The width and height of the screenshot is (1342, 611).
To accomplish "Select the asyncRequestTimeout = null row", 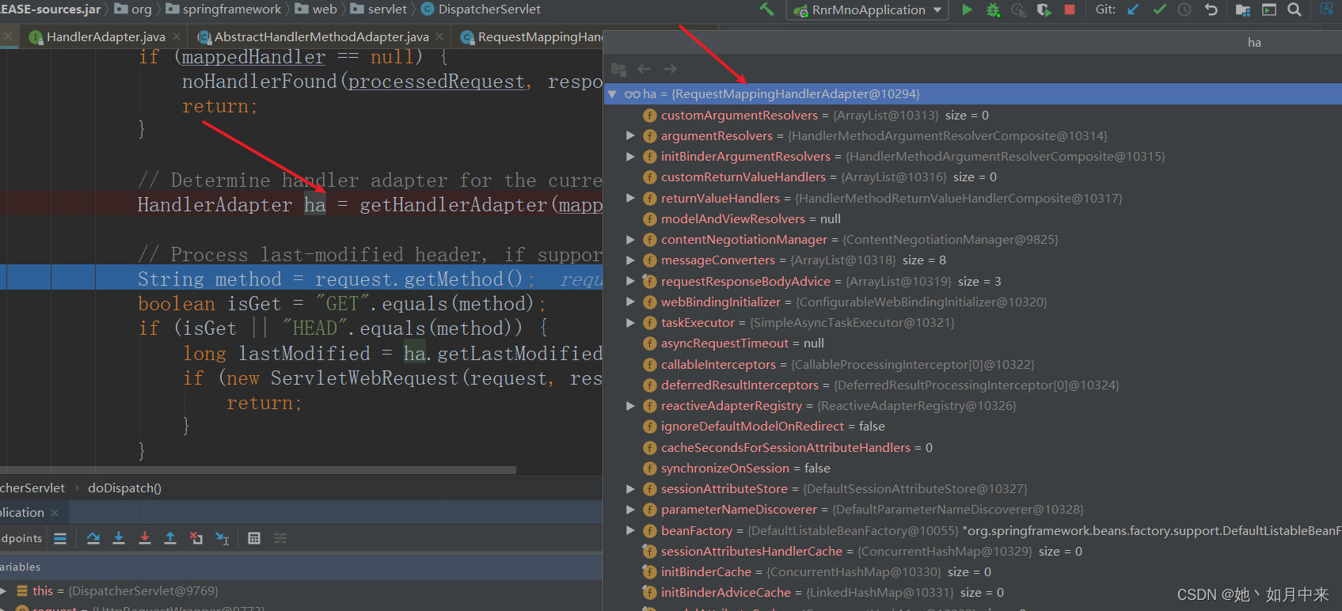I will [x=972, y=343].
